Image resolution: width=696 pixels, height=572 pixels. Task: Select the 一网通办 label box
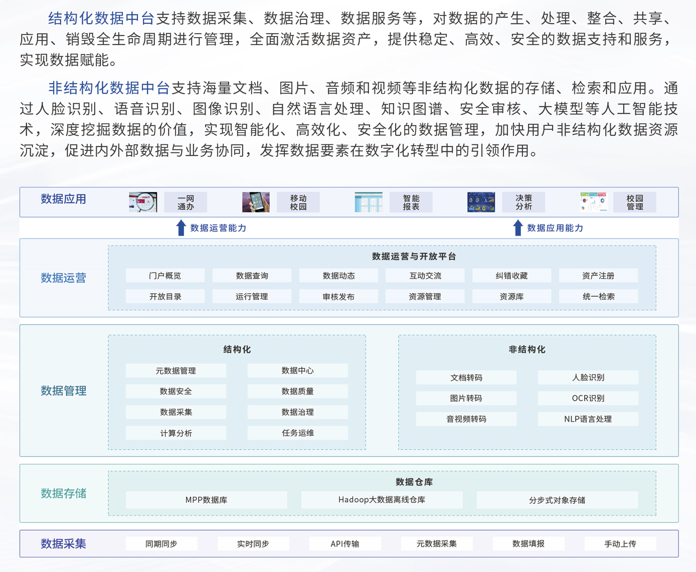[x=186, y=202]
